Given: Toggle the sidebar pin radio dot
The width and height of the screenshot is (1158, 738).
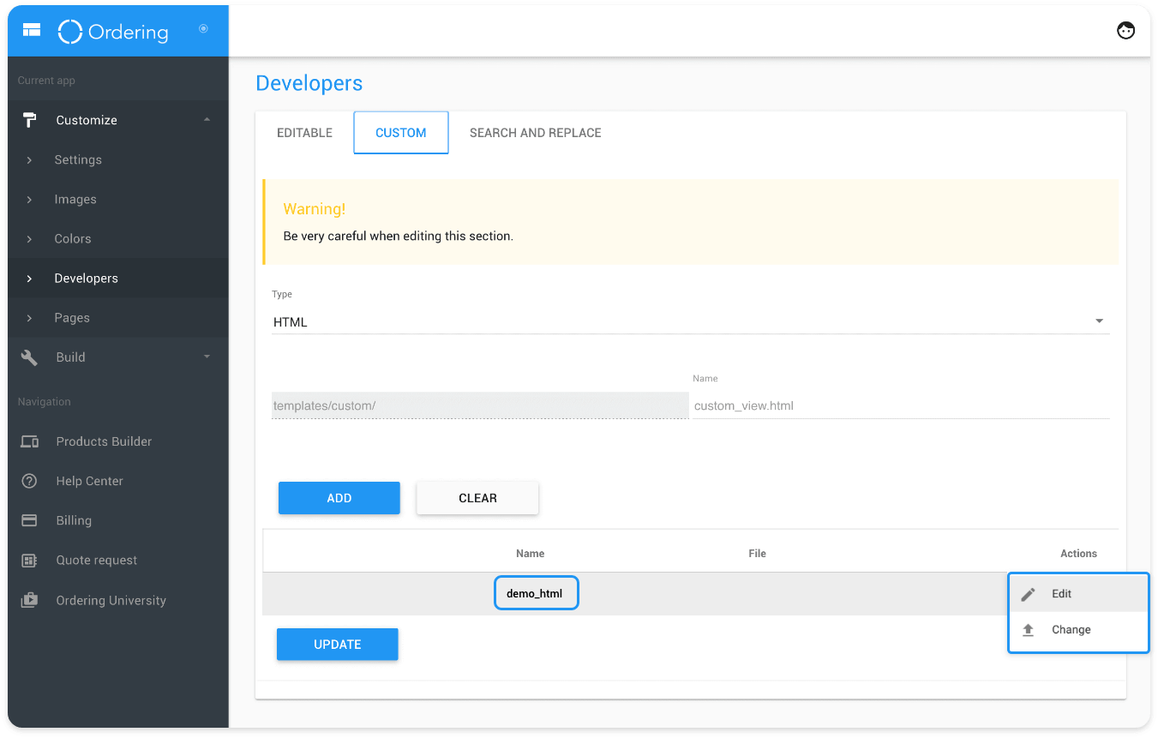Looking at the screenshot, I should 203,29.
